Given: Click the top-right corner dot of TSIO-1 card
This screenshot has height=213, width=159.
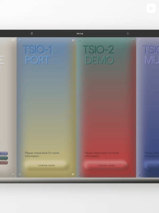Looking at the screenshot, I should tap(73, 40).
